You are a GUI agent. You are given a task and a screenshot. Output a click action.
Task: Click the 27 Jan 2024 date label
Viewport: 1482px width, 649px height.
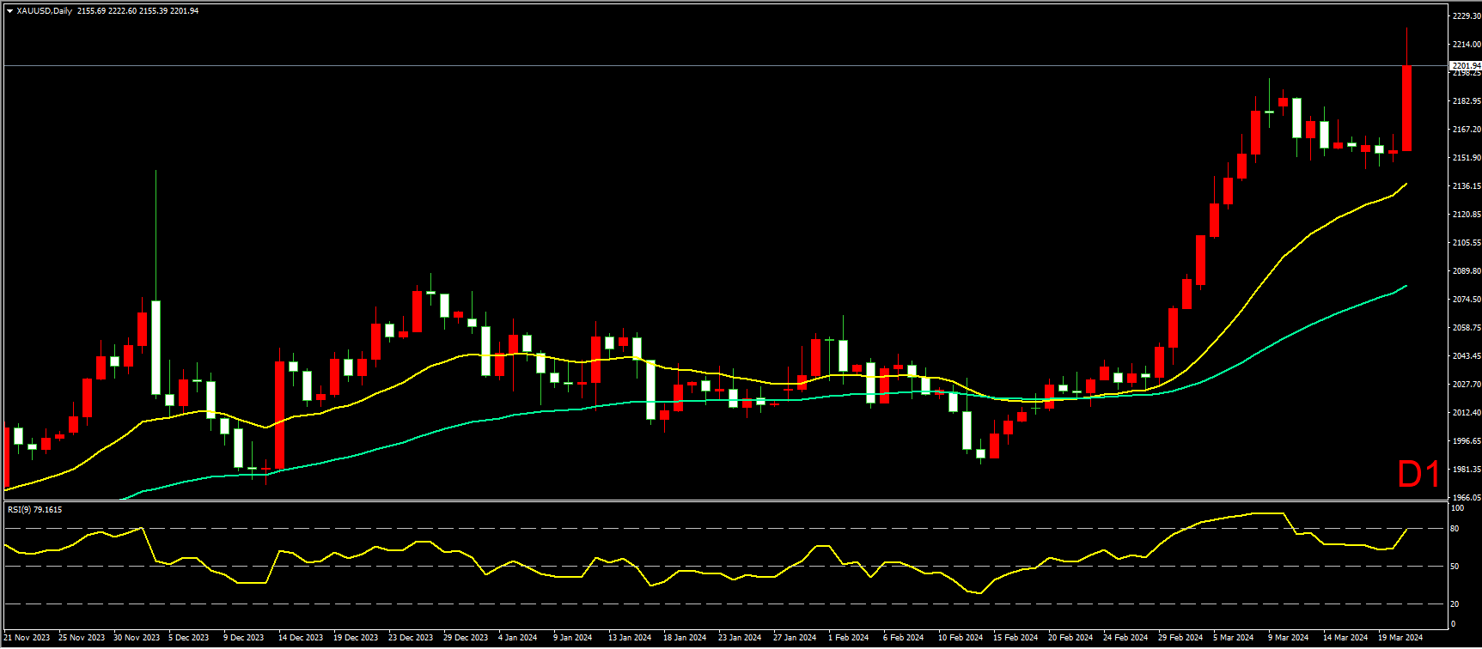[795, 638]
